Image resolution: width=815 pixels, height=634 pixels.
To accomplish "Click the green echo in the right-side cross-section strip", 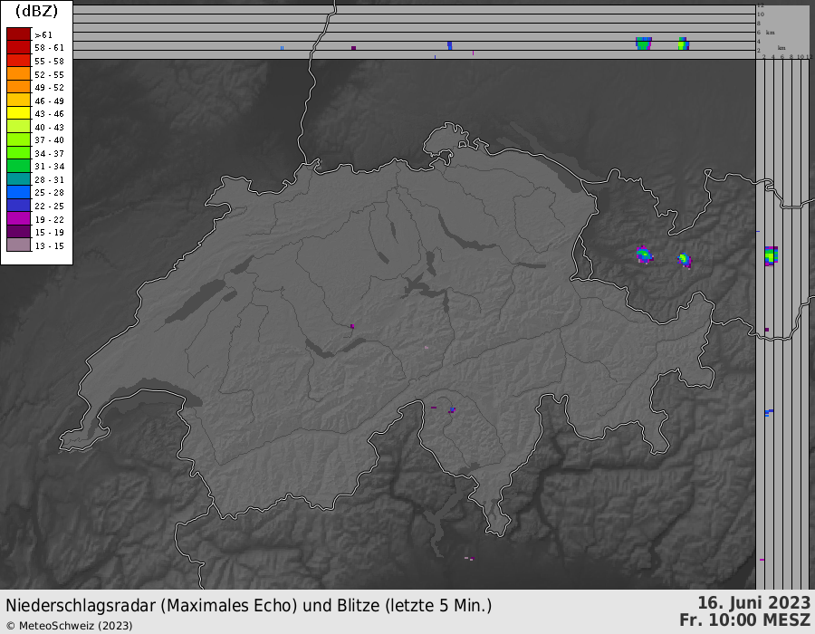I will click(x=771, y=255).
